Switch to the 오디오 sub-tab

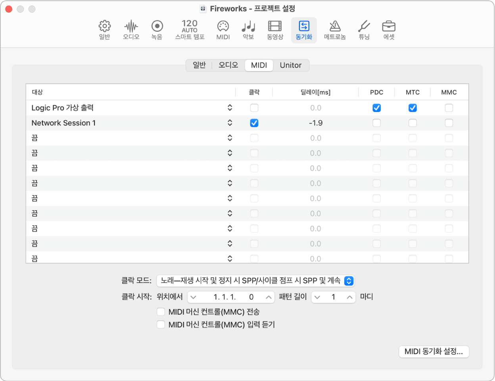point(228,65)
